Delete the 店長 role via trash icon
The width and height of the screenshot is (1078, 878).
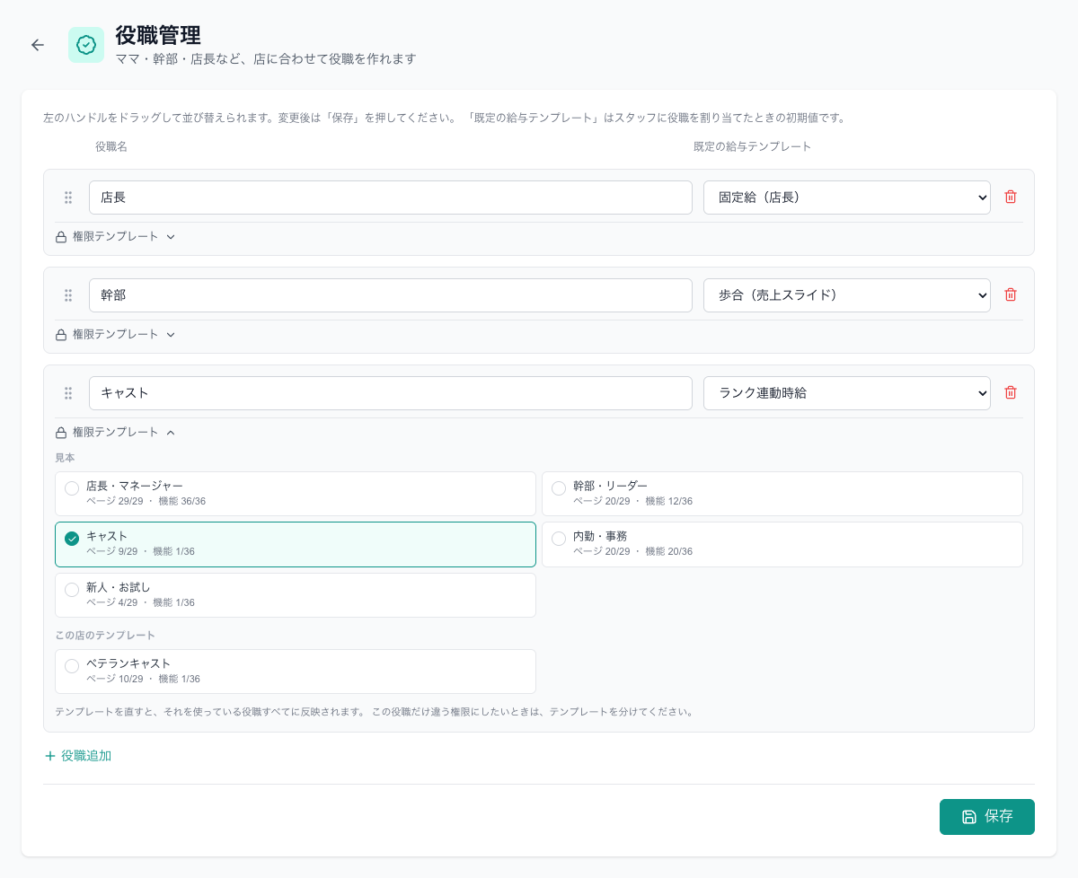(1011, 197)
